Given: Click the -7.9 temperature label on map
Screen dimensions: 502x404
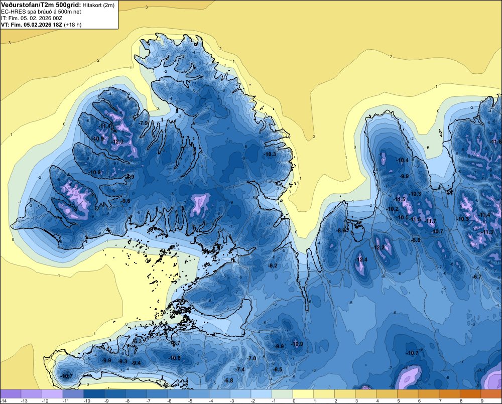Looking at the screenshot, I should click(144, 123).
